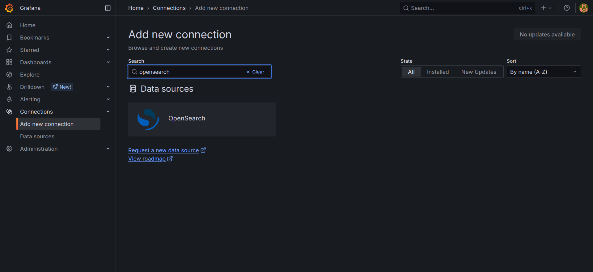The image size is (593, 272).
Task: Click the Grafana logo icon
Action: click(9, 8)
